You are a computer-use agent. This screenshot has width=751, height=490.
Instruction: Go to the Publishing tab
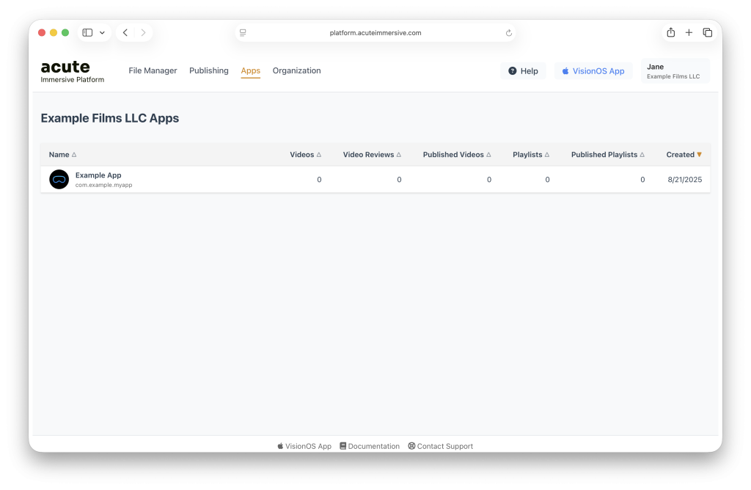pyautogui.click(x=209, y=71)
